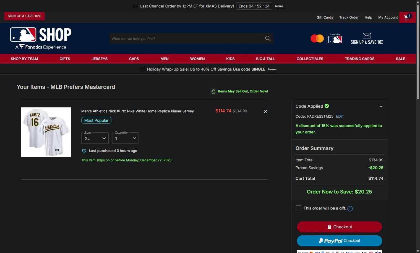Screen dimensions: 420x253
Task: Click the Promo Savings -$20.25 amount
Action: coord(376,168)
